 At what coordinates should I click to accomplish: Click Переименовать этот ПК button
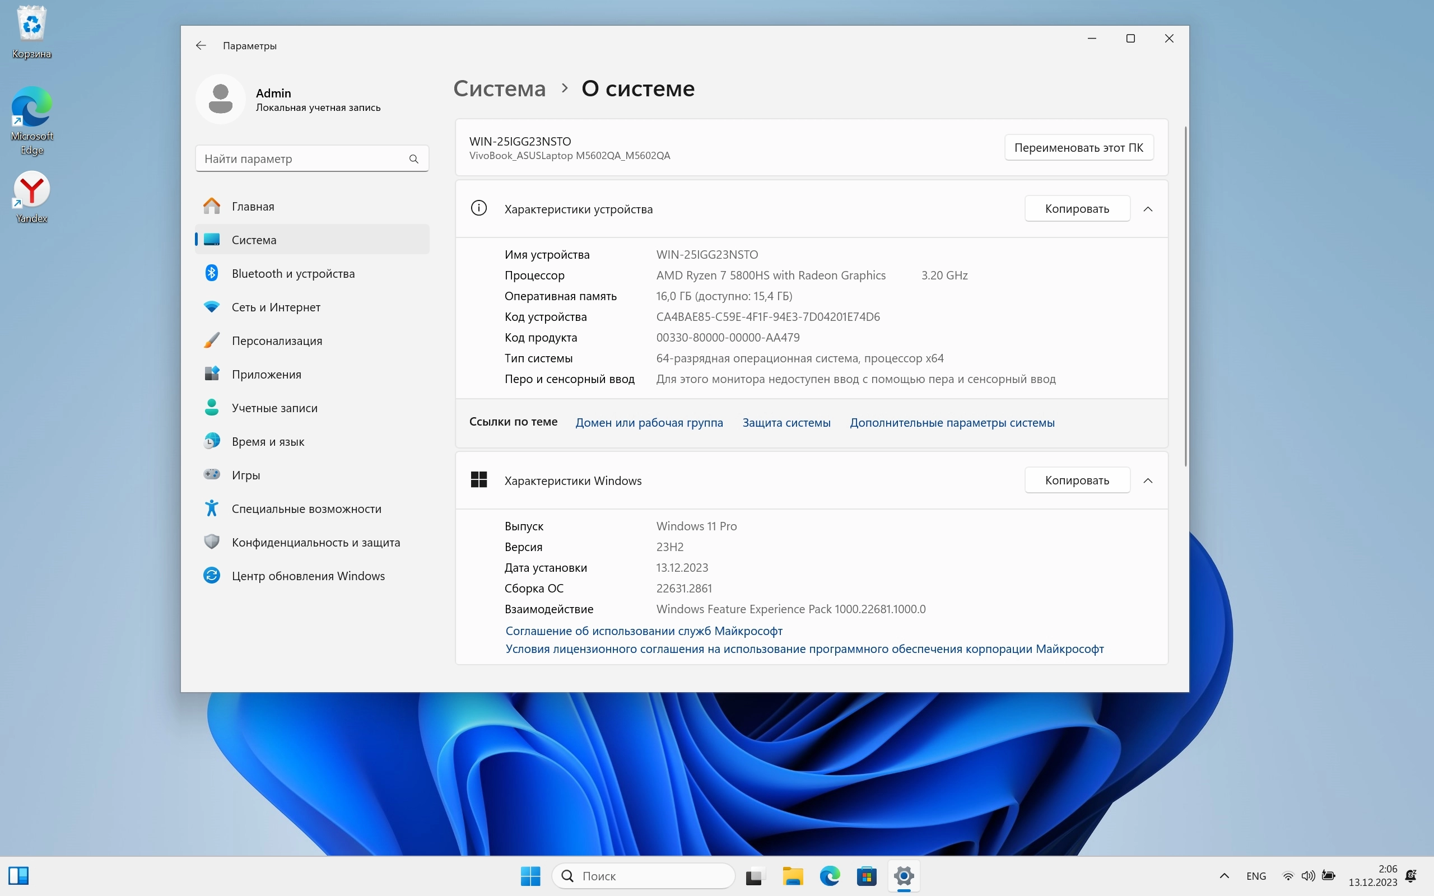1078,147
